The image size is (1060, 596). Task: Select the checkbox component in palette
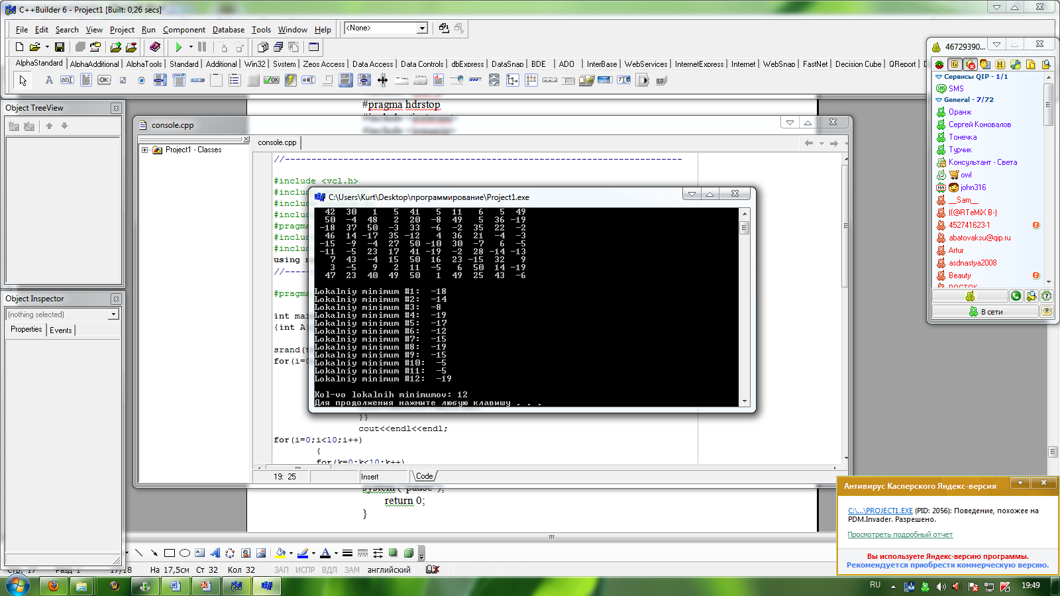pos(123,80)
